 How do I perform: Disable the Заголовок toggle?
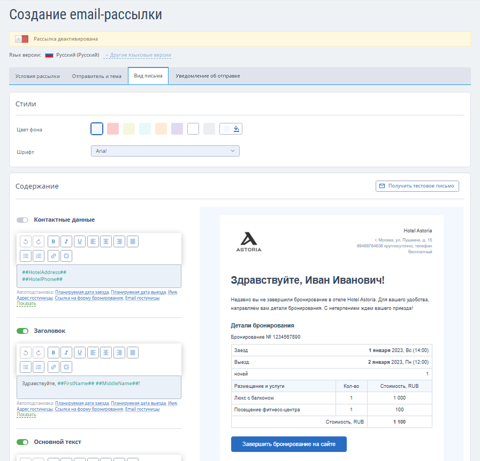(22, 331)
